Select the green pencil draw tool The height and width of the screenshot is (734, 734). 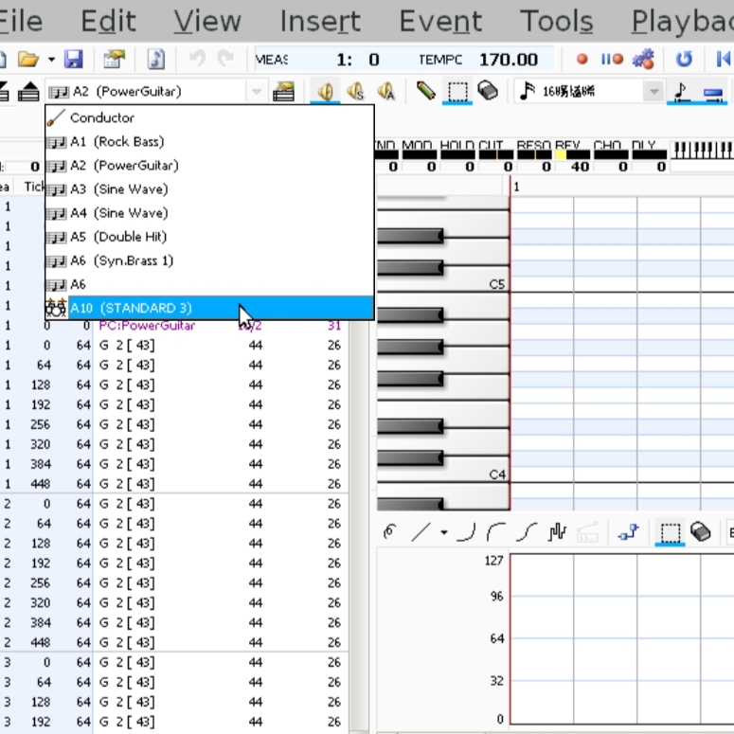click(x=426, y=91)
